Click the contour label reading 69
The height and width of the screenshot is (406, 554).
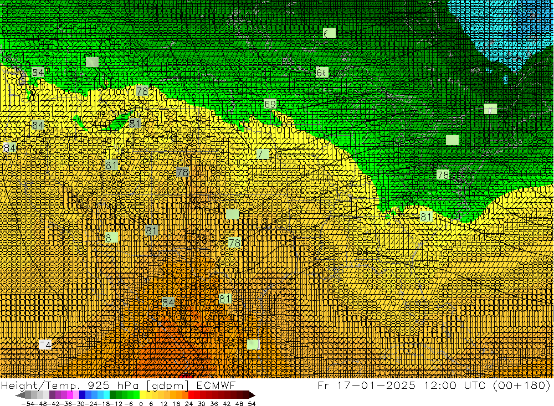coord(270,104)
